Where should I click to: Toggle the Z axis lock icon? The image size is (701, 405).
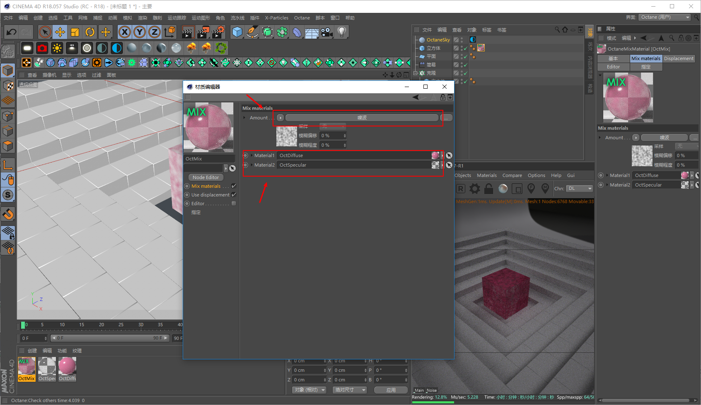(x=155, y=32)
